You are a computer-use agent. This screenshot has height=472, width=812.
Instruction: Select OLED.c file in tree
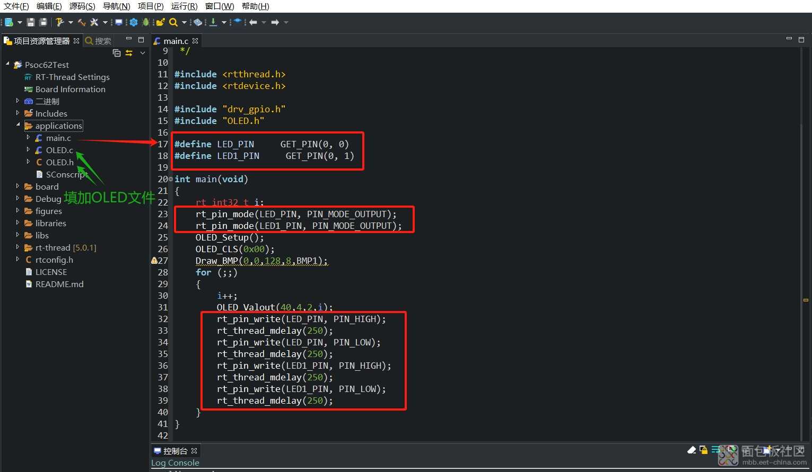point(59,150)
